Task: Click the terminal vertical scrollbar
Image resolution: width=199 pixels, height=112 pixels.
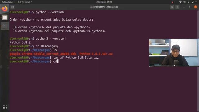Action: [198, 61]
